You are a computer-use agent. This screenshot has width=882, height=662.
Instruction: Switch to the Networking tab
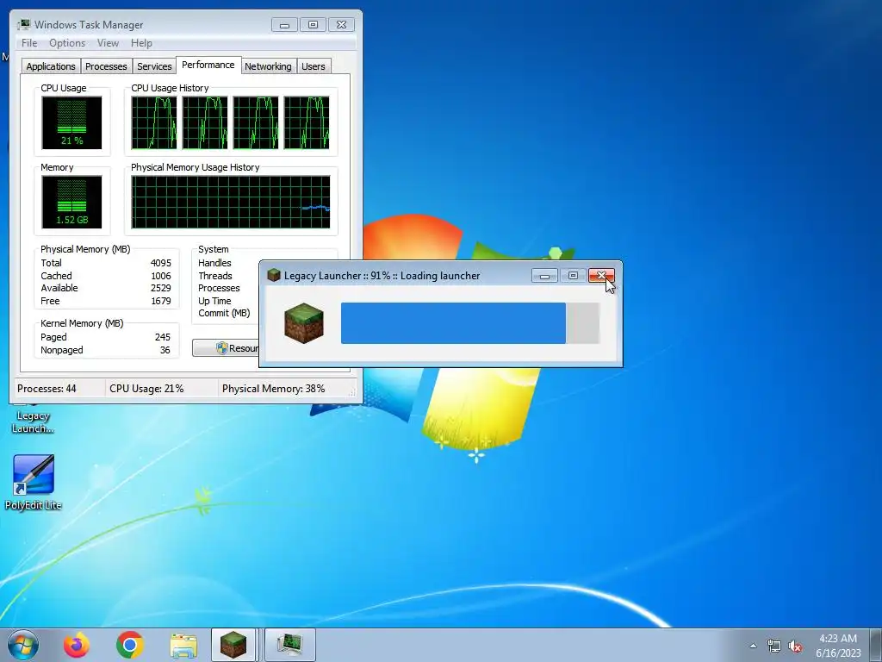click(x=268, y=66)
